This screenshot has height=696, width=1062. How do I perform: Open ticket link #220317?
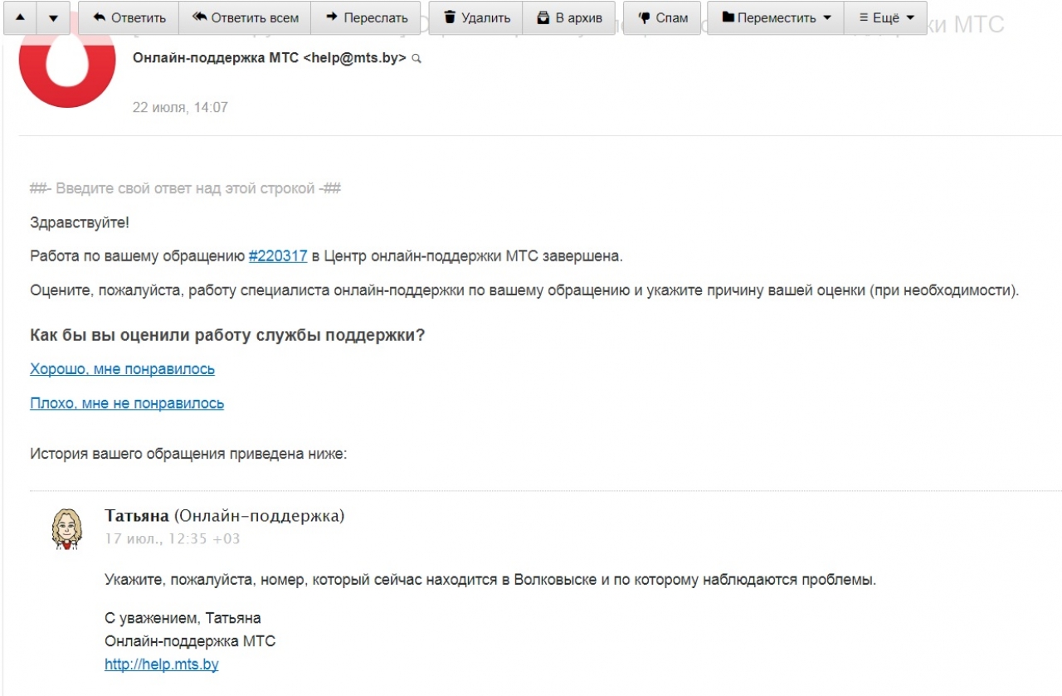[x=278, y=256]
